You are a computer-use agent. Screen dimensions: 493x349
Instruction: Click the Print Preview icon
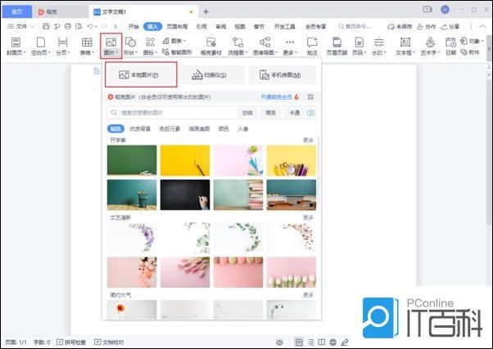pos(79,26)
